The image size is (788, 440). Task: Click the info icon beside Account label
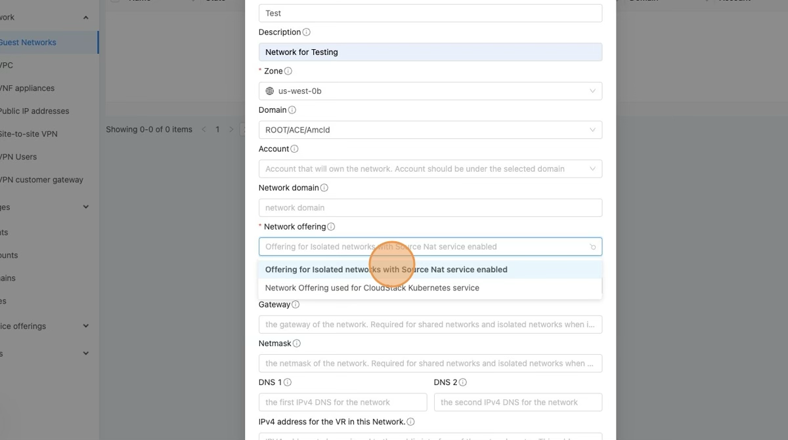pyautogui.click(x=294, y=149)
